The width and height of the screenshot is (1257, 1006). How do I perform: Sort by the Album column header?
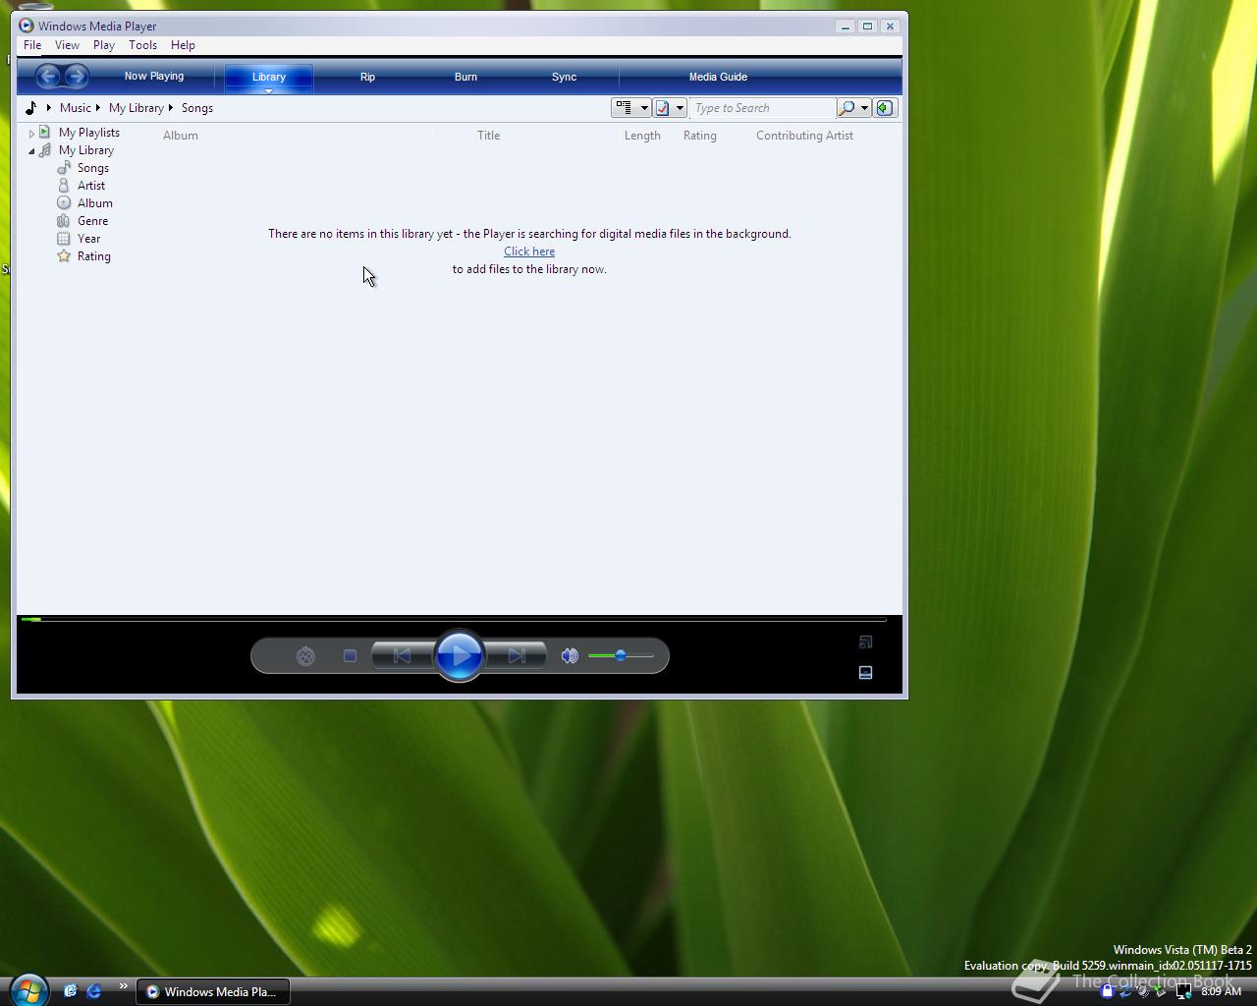181,136
